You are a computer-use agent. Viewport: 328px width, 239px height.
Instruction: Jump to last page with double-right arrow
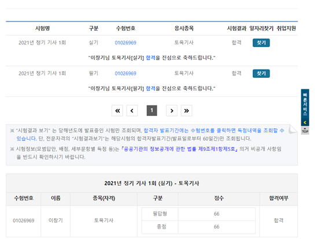click(x=186, y=111)
